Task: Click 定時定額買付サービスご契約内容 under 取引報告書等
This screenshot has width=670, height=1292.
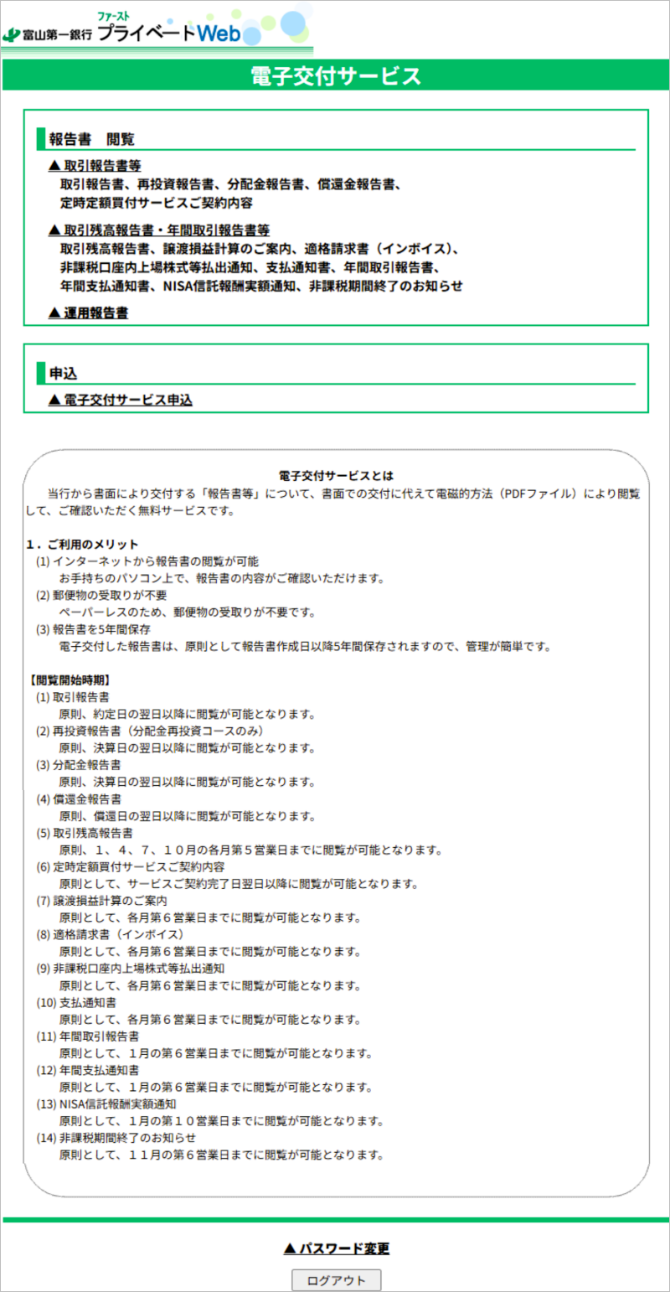Action: coord(156,203)
